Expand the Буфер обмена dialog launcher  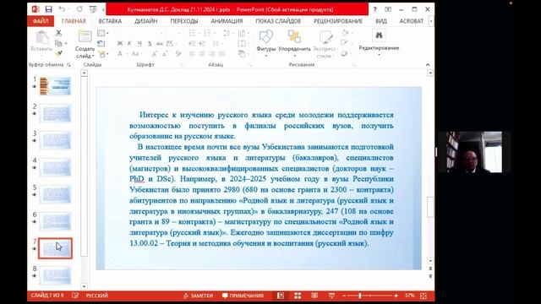[68, 65]
